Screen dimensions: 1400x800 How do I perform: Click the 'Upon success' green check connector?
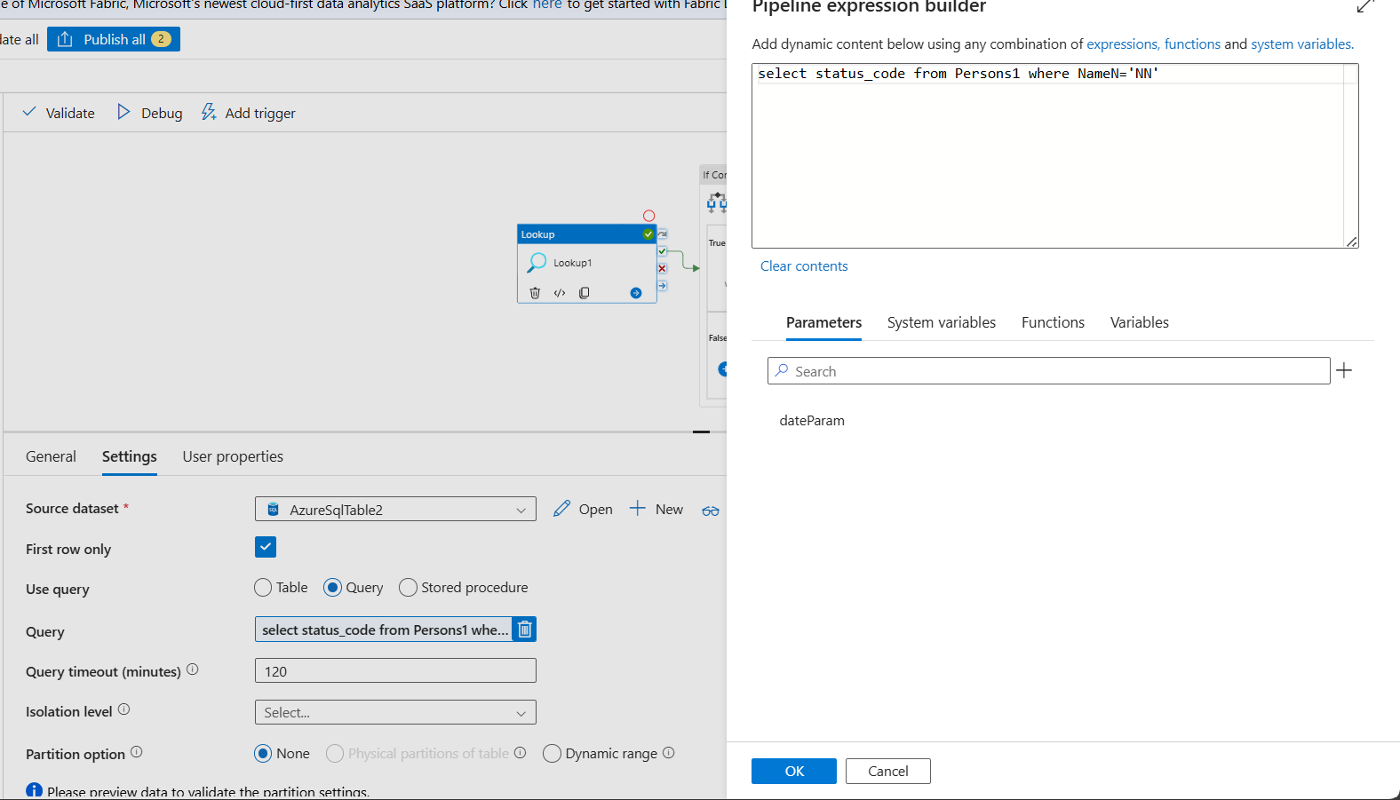[663, 251]
